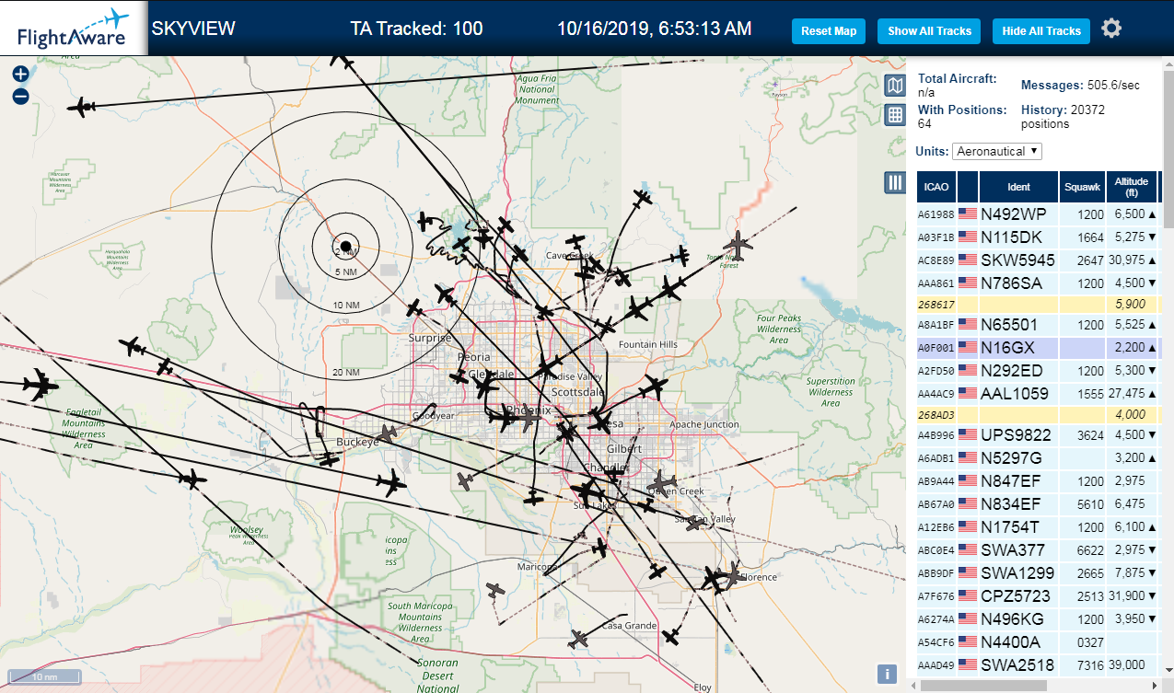Select the N4400A aircraft row
The width and height of the screenshot is (1174, 693).
(x=1039, y=641)
